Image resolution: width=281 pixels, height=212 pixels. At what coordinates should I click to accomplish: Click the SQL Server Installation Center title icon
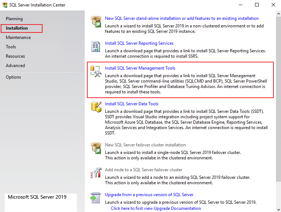5,5
